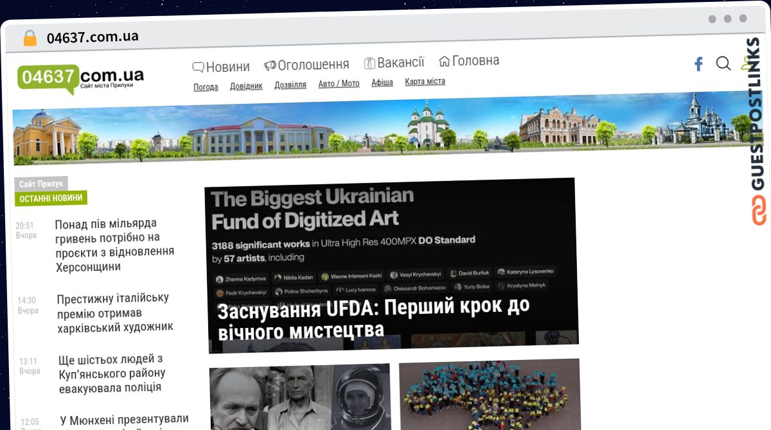Click the 14:30 Вчора timestamp
The height and width of the screenshot is (430, 771).
[28, 305]
